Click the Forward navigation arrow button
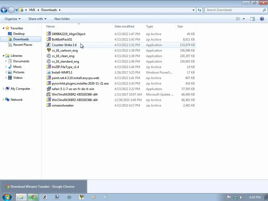The height and width of the screenshot is (201, 268). [x=12, y=10]
